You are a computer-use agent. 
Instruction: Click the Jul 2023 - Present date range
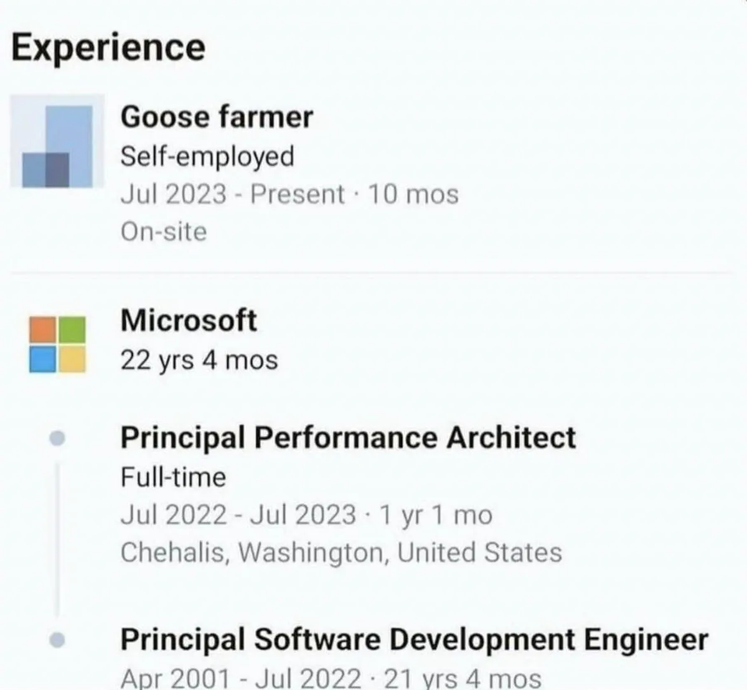coord(232,194)
